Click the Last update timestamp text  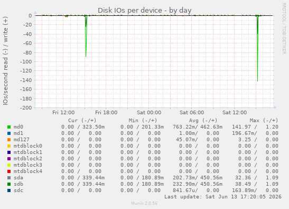click(223, 197)
